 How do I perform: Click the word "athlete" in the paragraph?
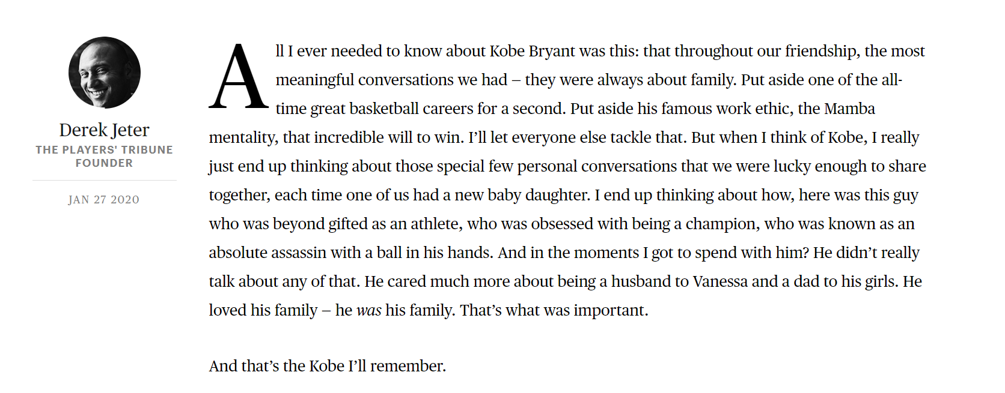click(x=436, y=224)
